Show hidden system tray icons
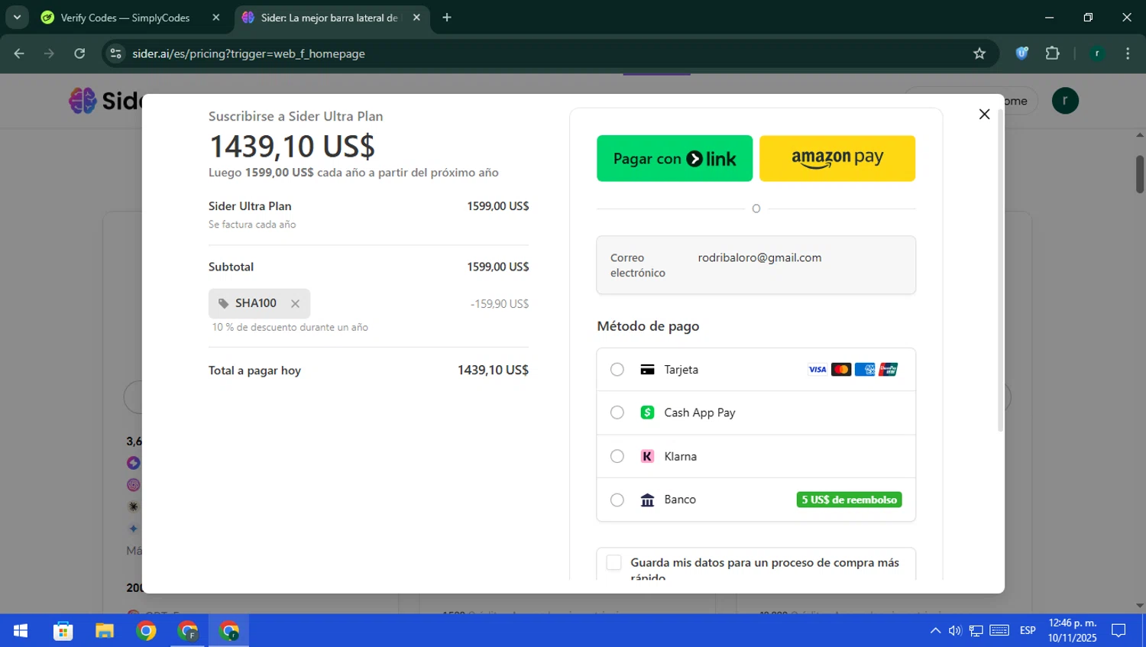The height and width of the screenshot is (647, 1146). point(935,631)
